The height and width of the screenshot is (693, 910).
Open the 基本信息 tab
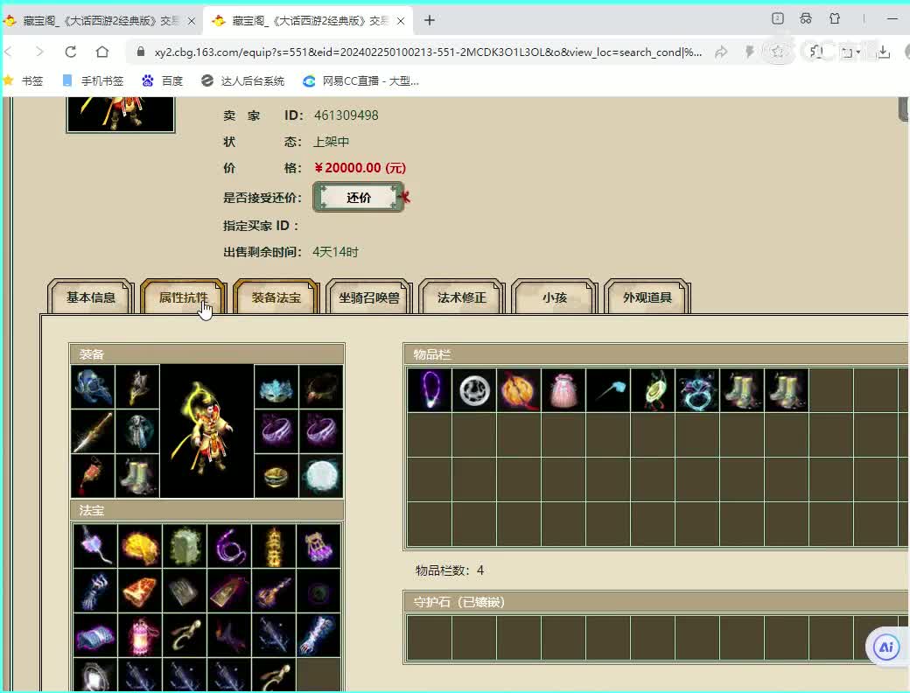coord(90,297)
